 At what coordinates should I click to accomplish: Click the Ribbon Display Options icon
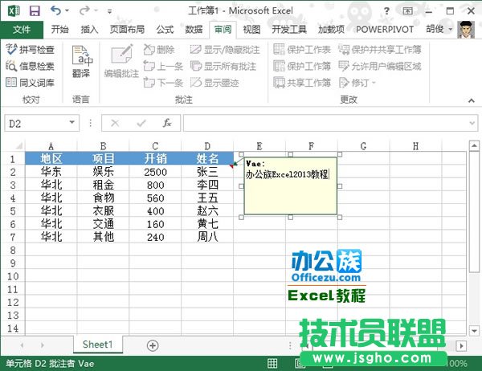pyautogui.click(x=407, y=11)
